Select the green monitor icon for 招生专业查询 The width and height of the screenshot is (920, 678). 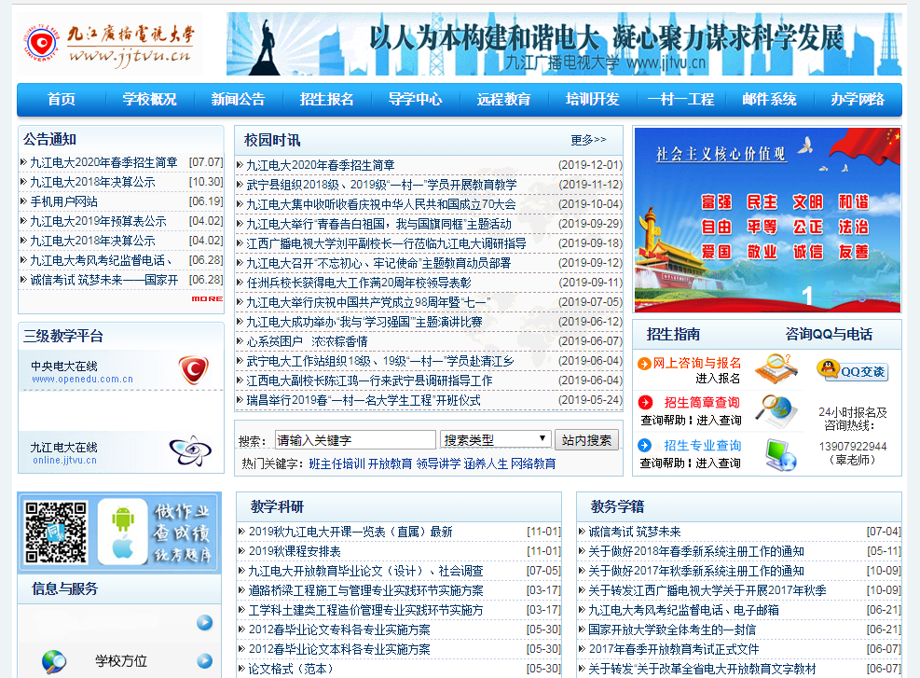(x=779, y=453)
